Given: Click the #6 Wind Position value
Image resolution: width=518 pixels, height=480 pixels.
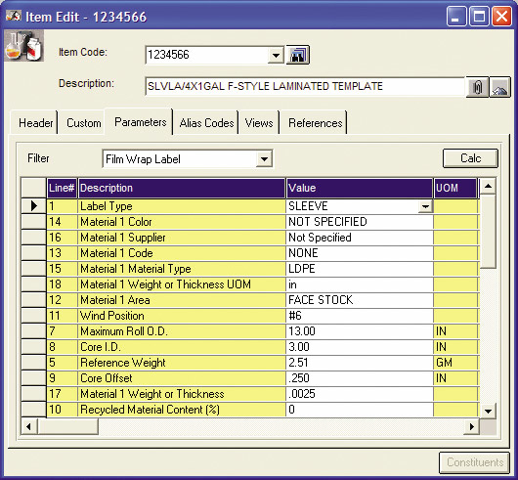Looking at the screenshot, I should pyautogui.click(x=360, y=316).
